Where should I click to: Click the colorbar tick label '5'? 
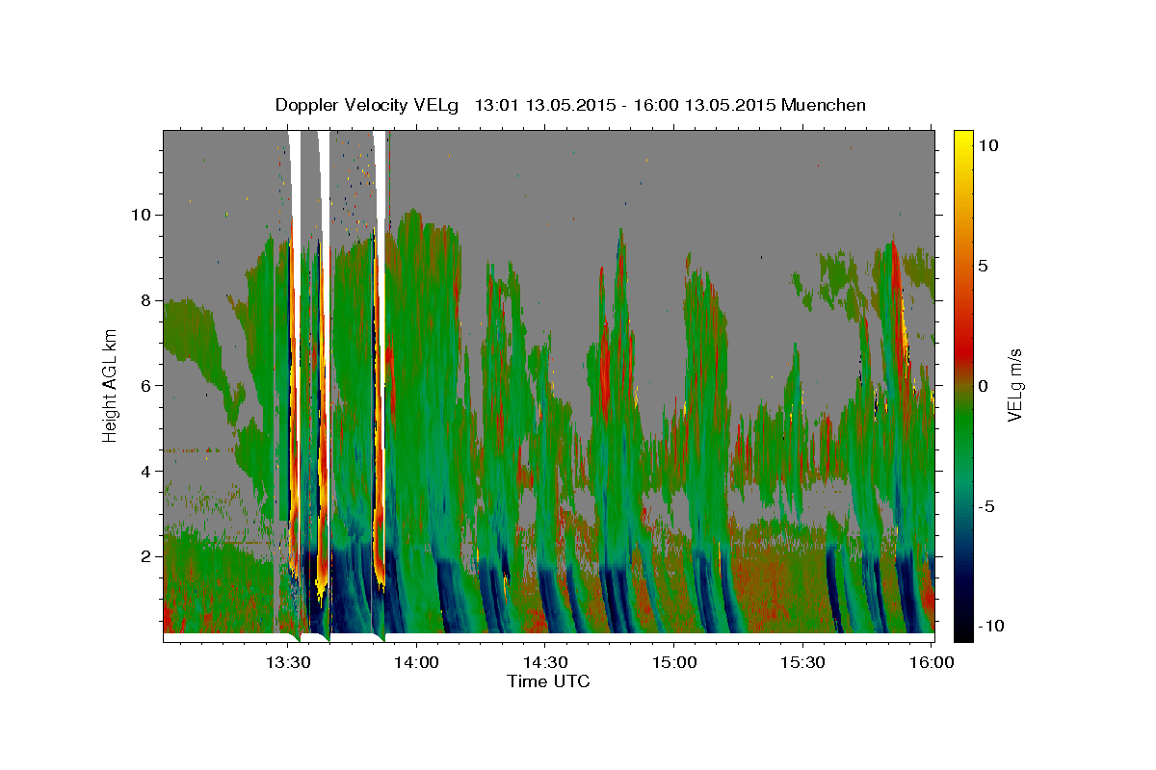click(984, 266)
